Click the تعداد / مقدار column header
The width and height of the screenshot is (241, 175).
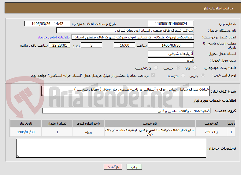[57, 123]
